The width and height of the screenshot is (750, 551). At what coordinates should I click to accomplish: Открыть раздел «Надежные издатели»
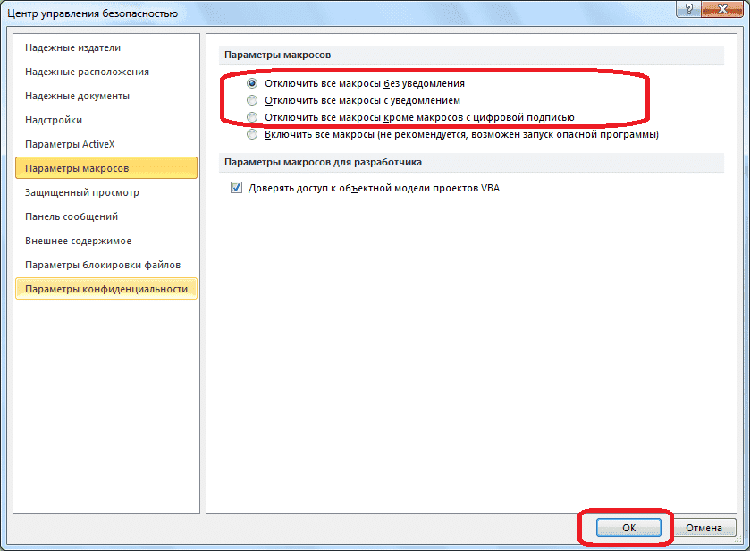click(72, 47)
